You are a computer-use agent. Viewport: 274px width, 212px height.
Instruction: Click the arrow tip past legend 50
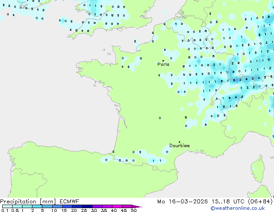pyautogui.click(x=137, y=206)
